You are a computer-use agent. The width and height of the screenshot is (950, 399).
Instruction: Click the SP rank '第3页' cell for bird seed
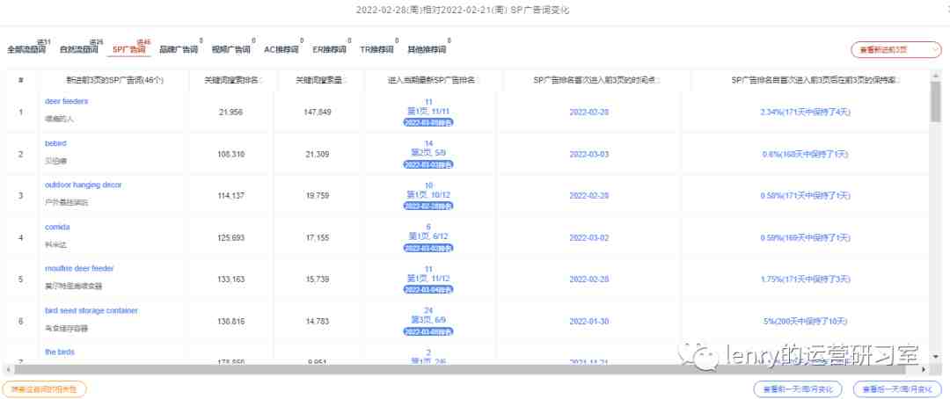428,320
